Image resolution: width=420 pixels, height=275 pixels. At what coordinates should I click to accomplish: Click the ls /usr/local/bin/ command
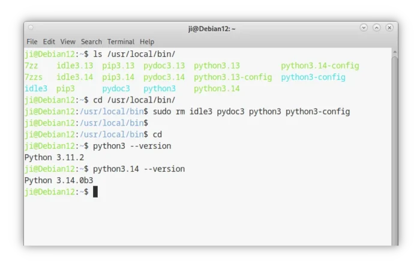tap(134, 54)
